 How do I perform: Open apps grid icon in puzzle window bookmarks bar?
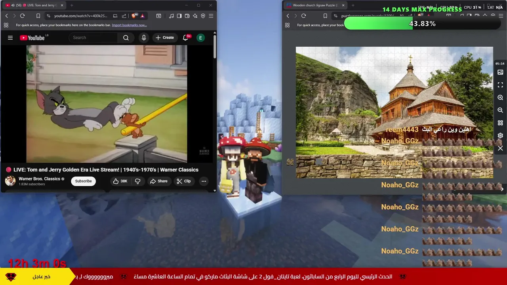pyautogui.click(x=287, y=25)
